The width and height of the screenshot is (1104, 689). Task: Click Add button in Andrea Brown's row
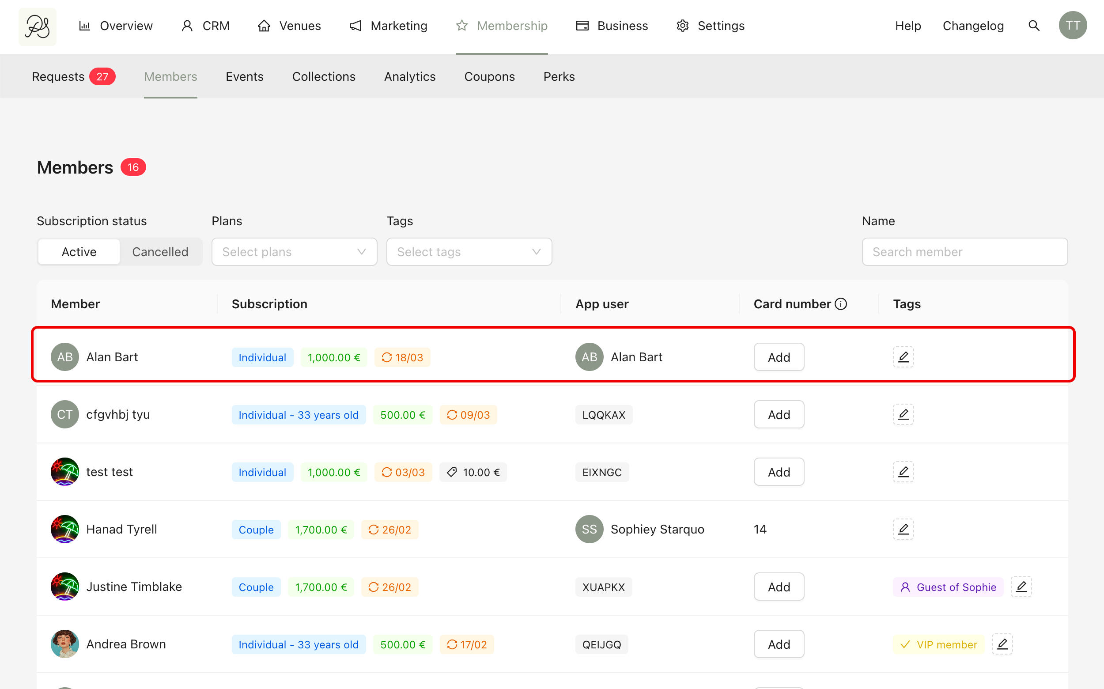(x=779, y=644)
